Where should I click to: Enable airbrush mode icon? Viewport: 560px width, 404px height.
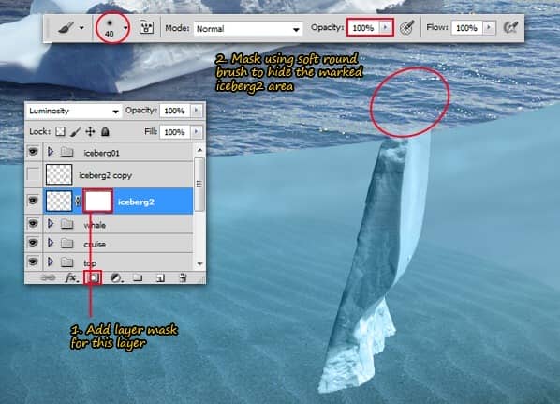[510, 27]
